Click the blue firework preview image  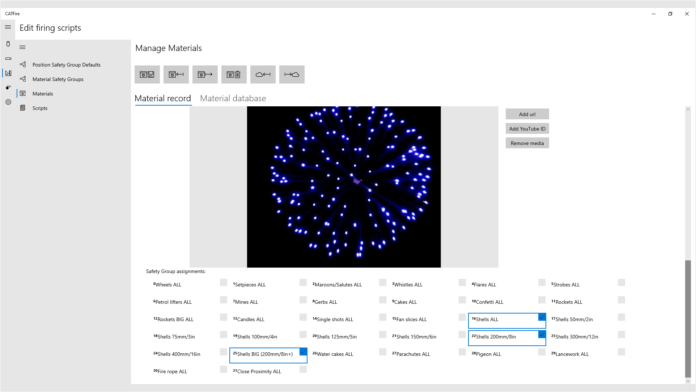click(x=344, y=187)
